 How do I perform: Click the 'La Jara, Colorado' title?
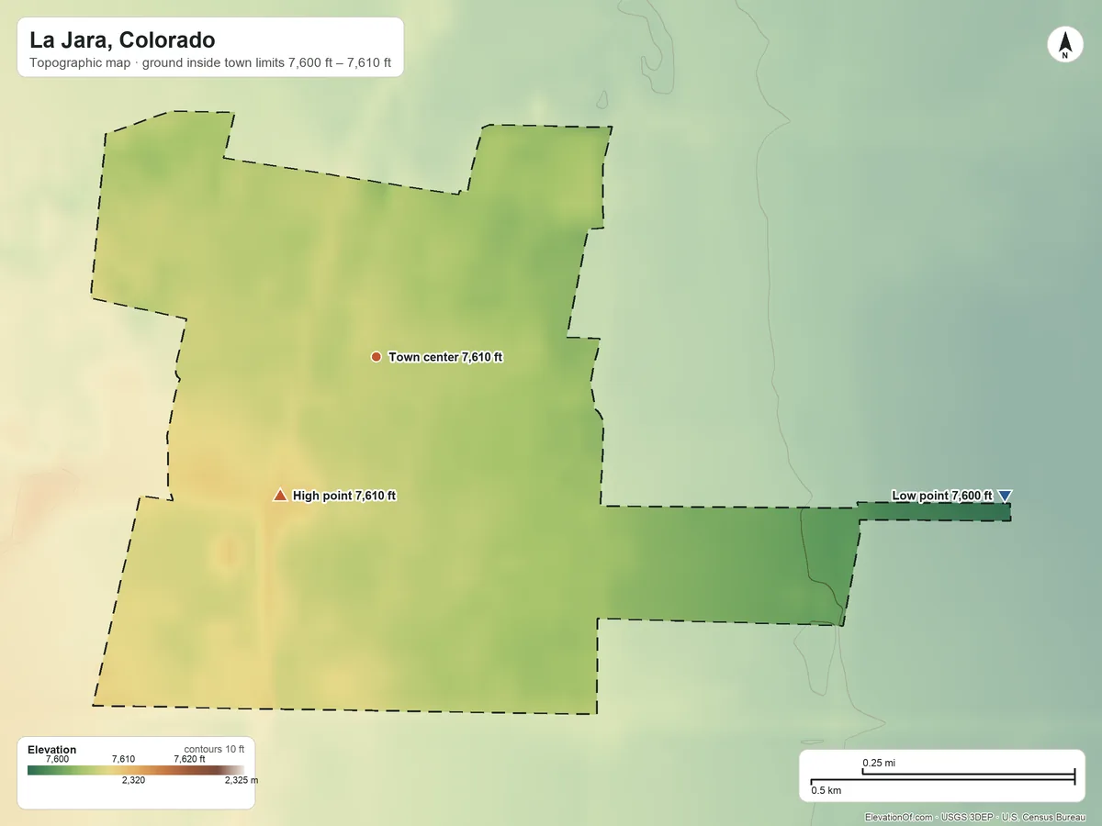[122, 40]
